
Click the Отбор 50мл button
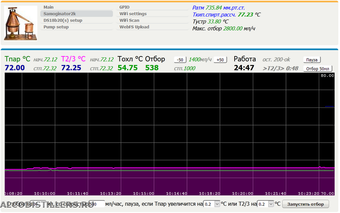pos(317,69)
